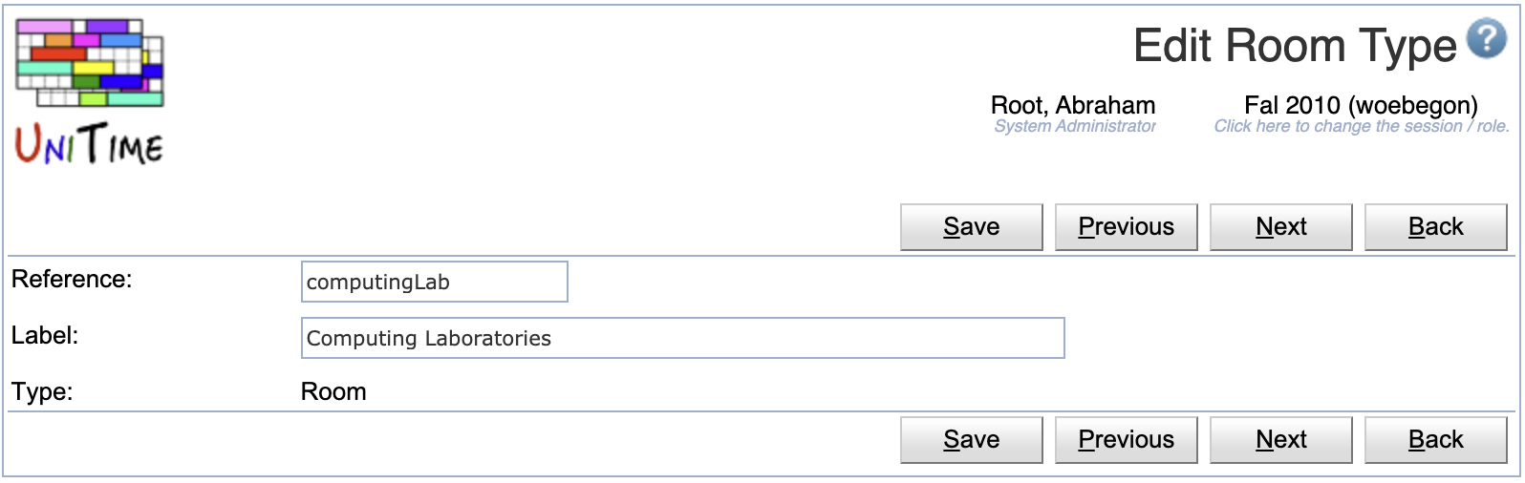
Task: Click 'Click here to change the session / role'
Action: tap(1362, 126)
